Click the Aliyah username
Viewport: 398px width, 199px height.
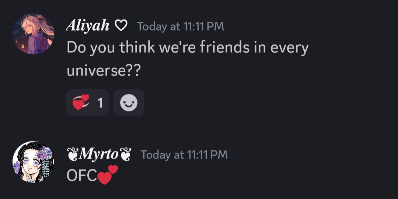[x=88, y=26]
